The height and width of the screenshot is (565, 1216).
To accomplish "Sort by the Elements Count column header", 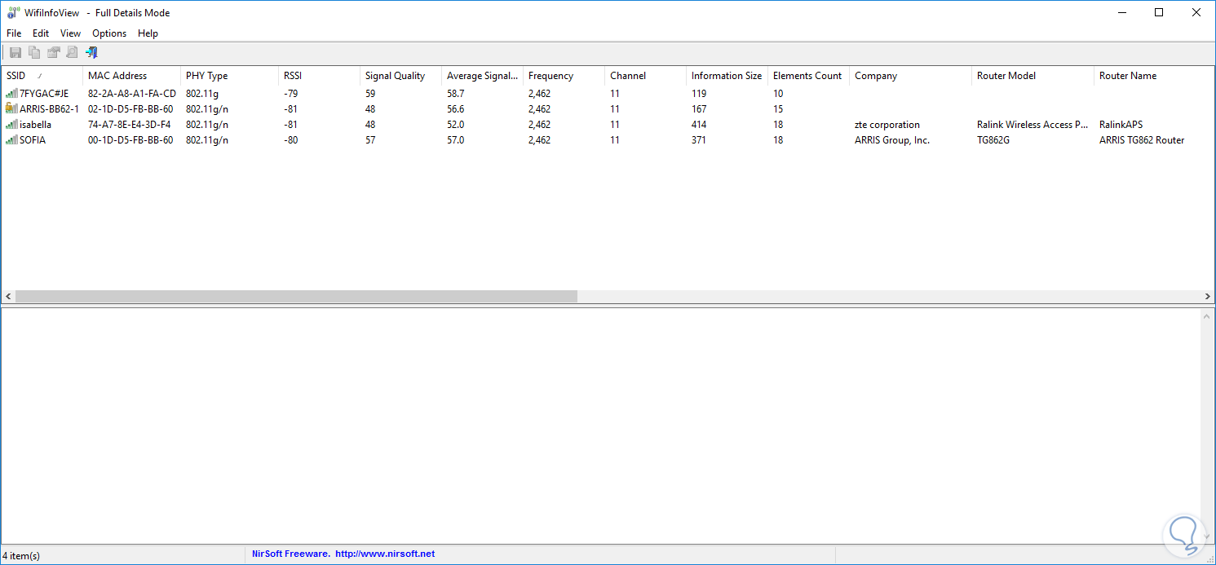I will pos(808,76).
